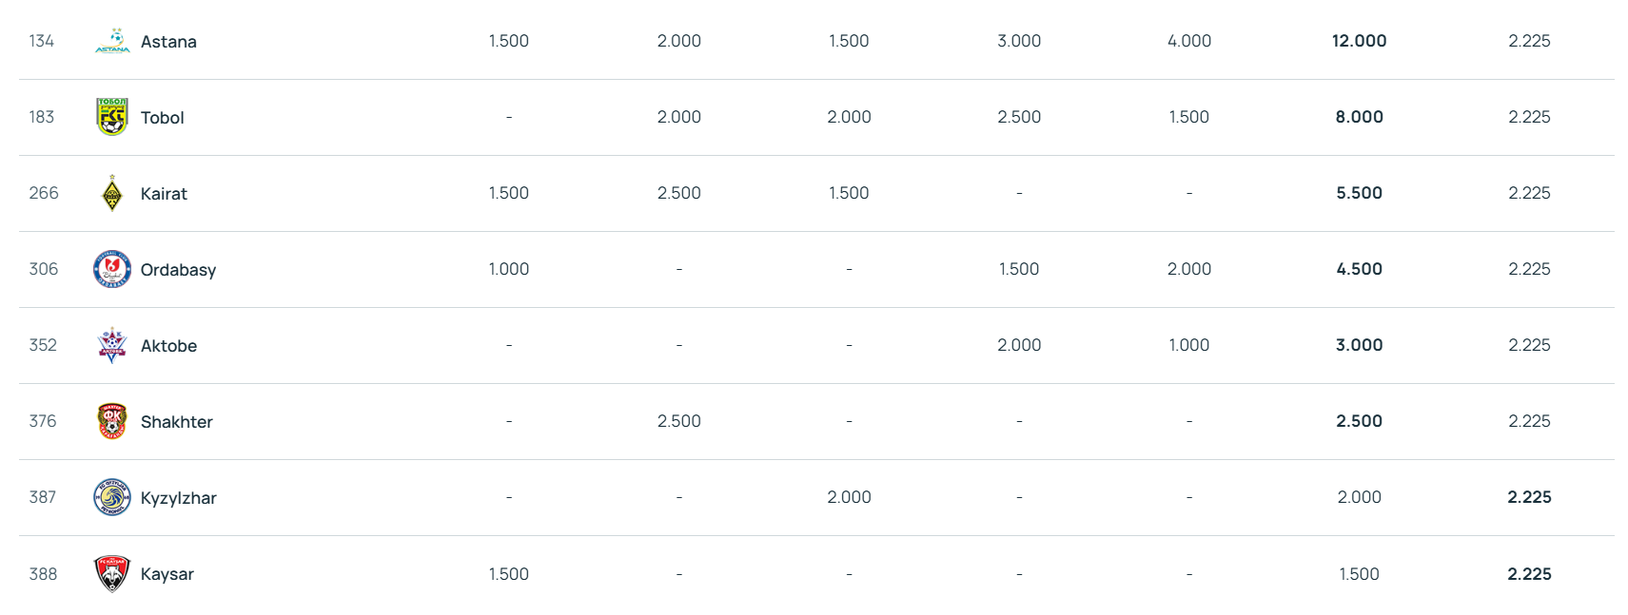
Task: Select Astana's 12.000 total coefficient value
Action: (x=1359, y=41)
